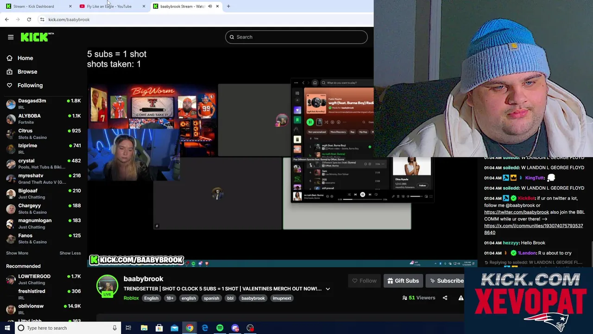Viewport: 593px width, 334px height.
Task: Open the Kick hamburger menu
Action: (11, 37)
